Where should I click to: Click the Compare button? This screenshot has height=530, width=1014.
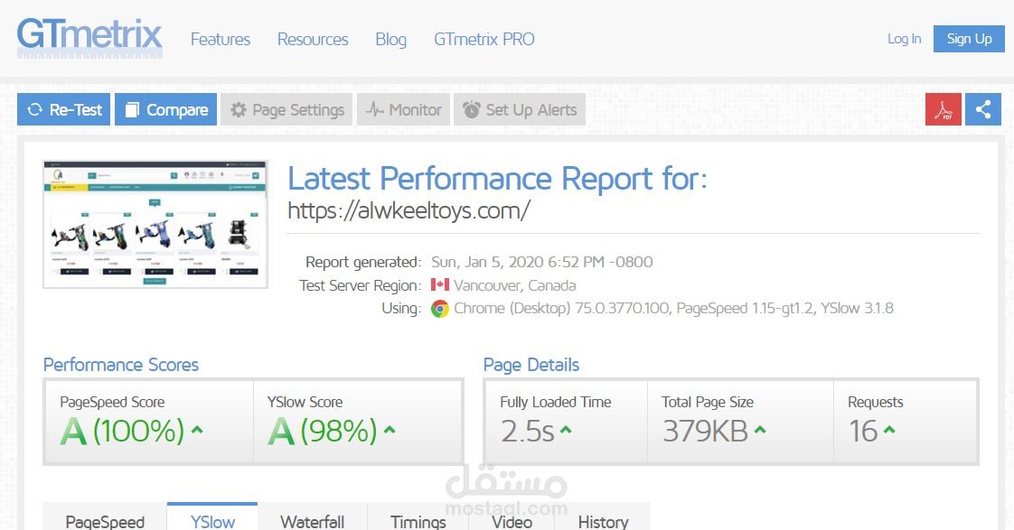pos(166,110)
